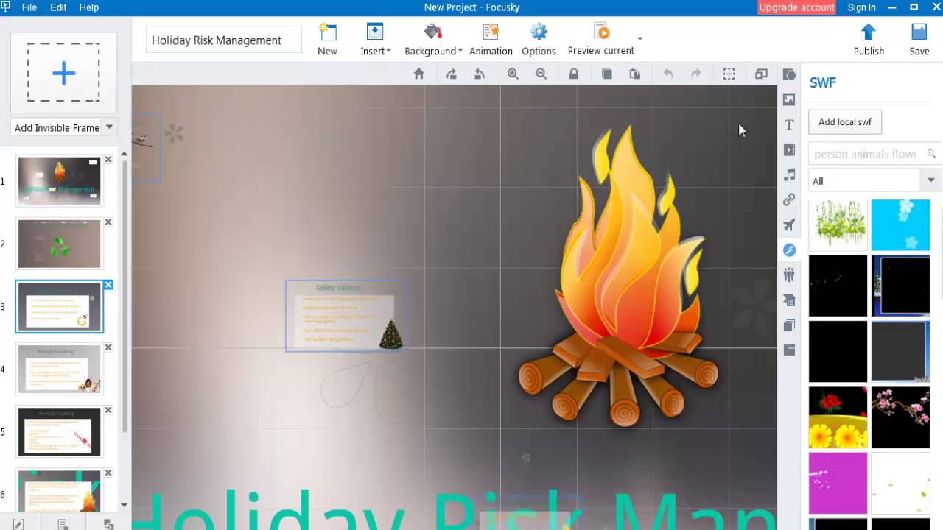The width and height of the screenshot is (943, 530).
Task: Zoom in on the canvas
Action: 513,74
